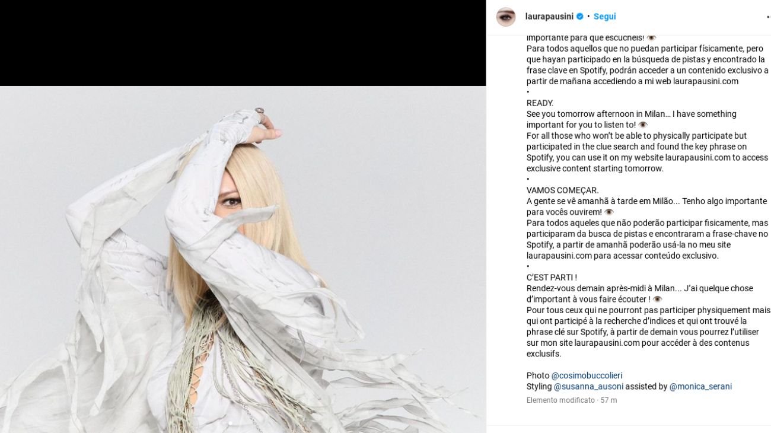
Task: Click the eye emoji after 'faire écouter !'
Action: 657,300
